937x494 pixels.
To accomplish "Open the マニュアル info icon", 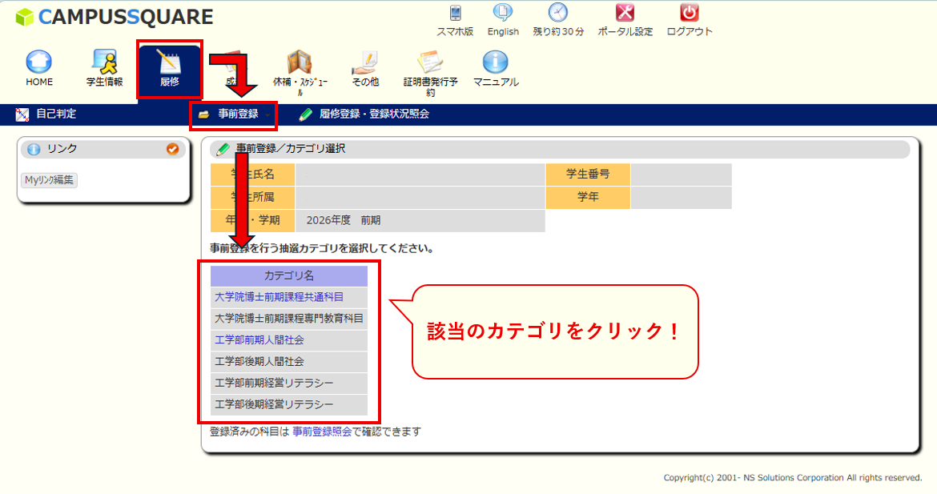I will [496, 62].
